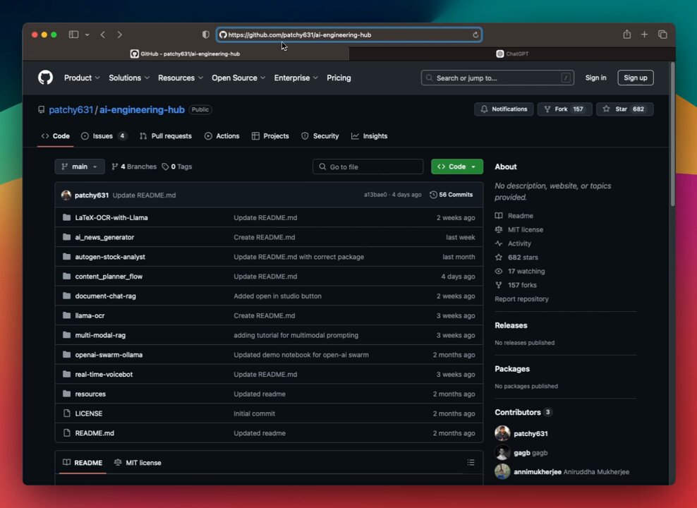The height and width of the screenshot is (508, 697).
Task: Click the LICENSE file icon
Action: 67,413
